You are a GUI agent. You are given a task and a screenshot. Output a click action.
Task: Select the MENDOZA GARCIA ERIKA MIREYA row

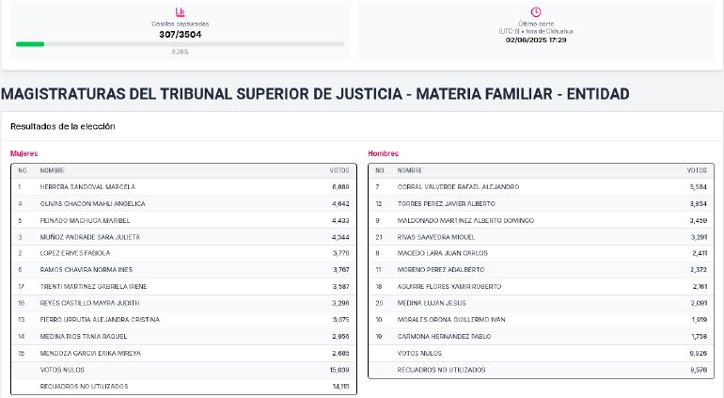pyautogui.click(x=183, y=353)
